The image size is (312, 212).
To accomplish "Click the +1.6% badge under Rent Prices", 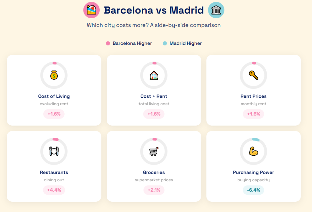I will pyautogui.click(x=253, y=114).
